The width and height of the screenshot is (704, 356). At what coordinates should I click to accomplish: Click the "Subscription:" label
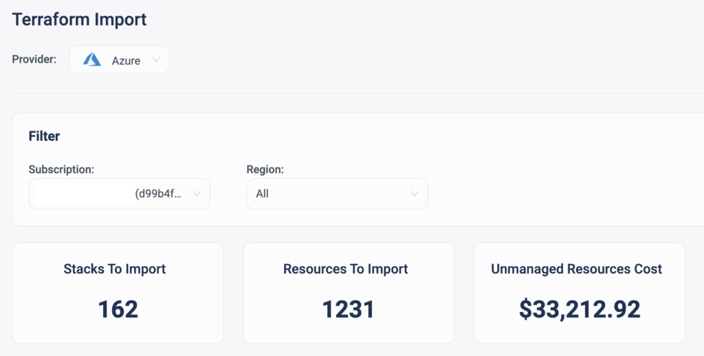pos(61,169)
